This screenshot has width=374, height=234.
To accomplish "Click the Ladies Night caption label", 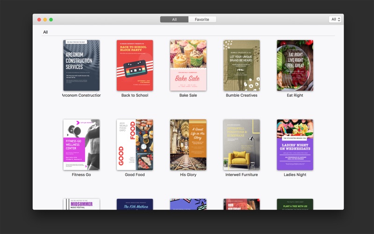I will tap(295, 175).
